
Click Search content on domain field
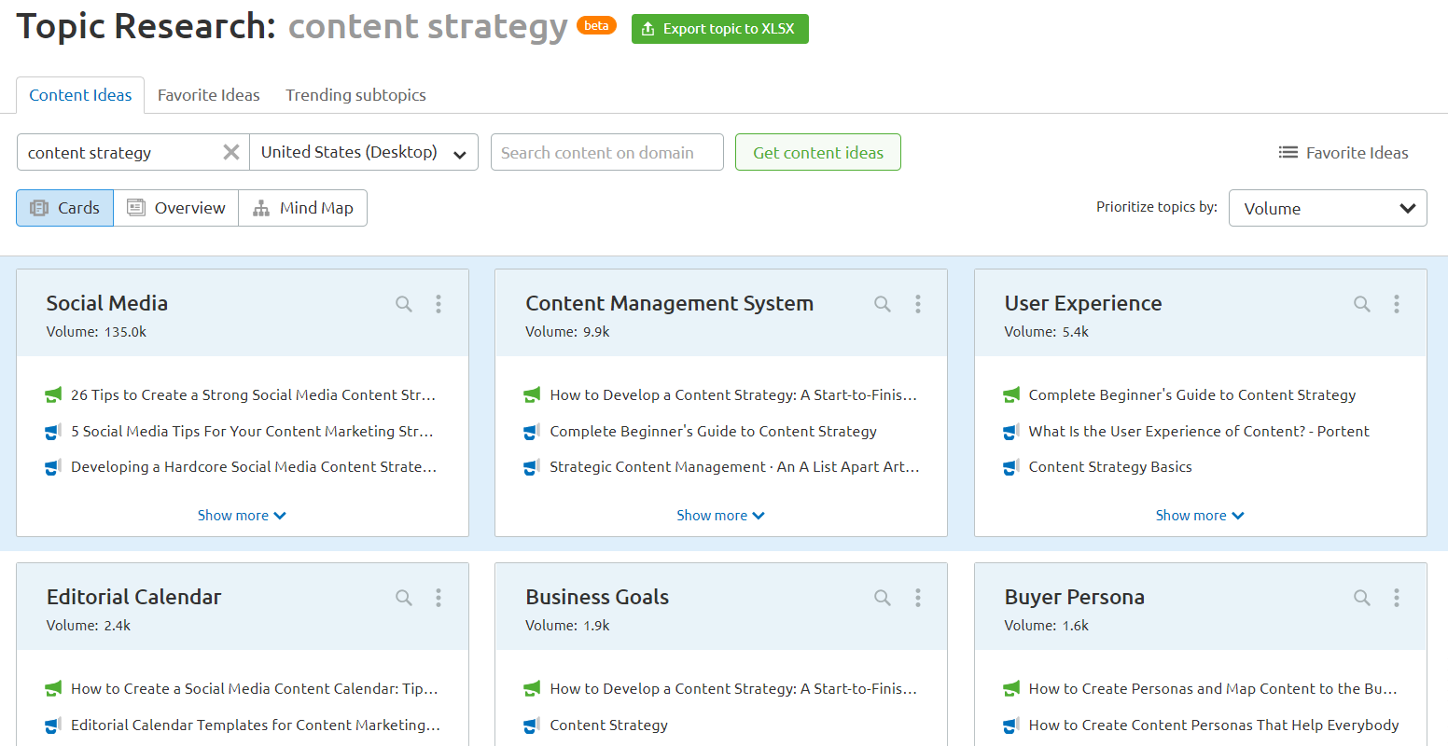tap(607, 152)
